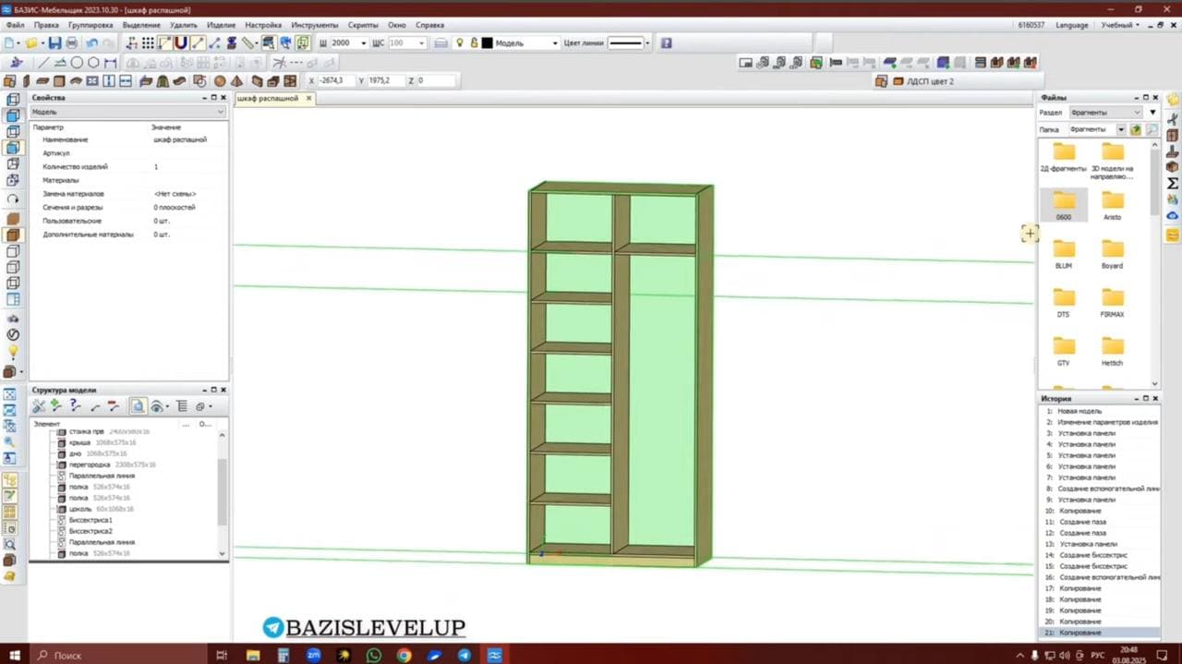Open the Раздел Фрагменты dropdown
1182x664 pixels.
(x=1106, y=113)
